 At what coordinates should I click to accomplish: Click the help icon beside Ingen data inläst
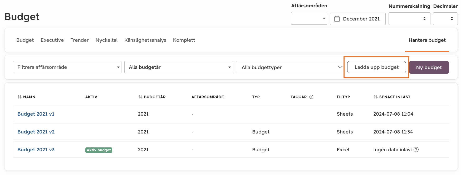tap(416, 150)
